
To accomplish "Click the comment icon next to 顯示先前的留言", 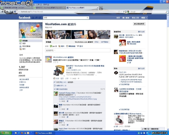I will tap(55, 89).
